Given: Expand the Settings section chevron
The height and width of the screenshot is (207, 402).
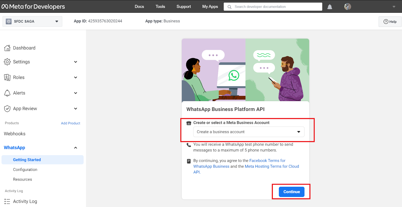Looking at the screenshot, I should coord(76,62).
